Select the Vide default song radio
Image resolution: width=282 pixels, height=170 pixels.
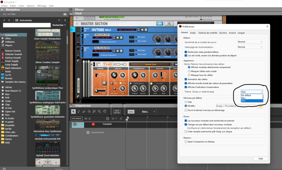pos(186,102)
